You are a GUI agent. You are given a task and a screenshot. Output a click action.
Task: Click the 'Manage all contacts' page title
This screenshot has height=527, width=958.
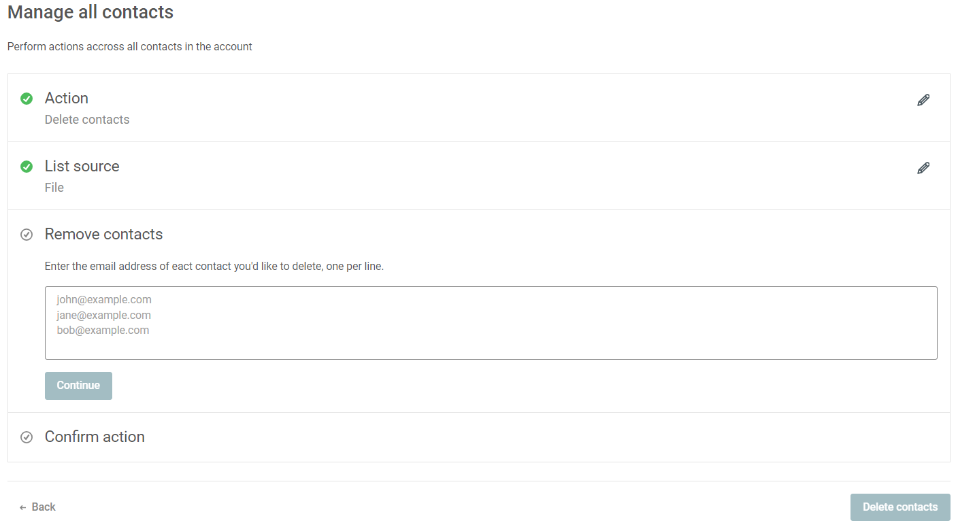90,12
